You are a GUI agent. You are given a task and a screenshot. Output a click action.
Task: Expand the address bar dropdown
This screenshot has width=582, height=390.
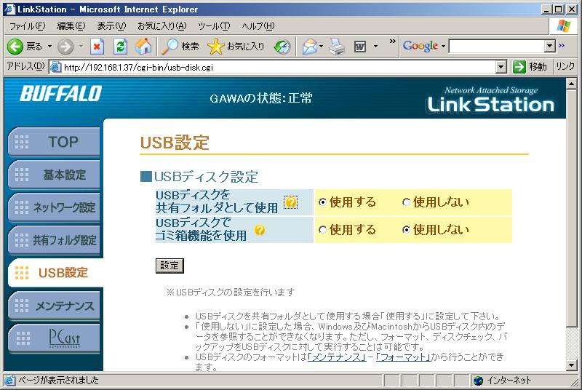tap(501, 67)
